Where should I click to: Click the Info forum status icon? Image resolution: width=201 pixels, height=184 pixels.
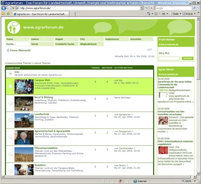(x=10, y=74)
